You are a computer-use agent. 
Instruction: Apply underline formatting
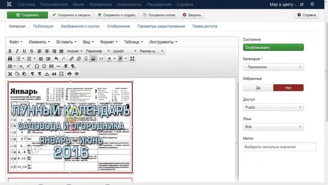point(24,51)
